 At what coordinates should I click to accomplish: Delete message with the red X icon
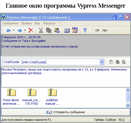coord(31,30)
